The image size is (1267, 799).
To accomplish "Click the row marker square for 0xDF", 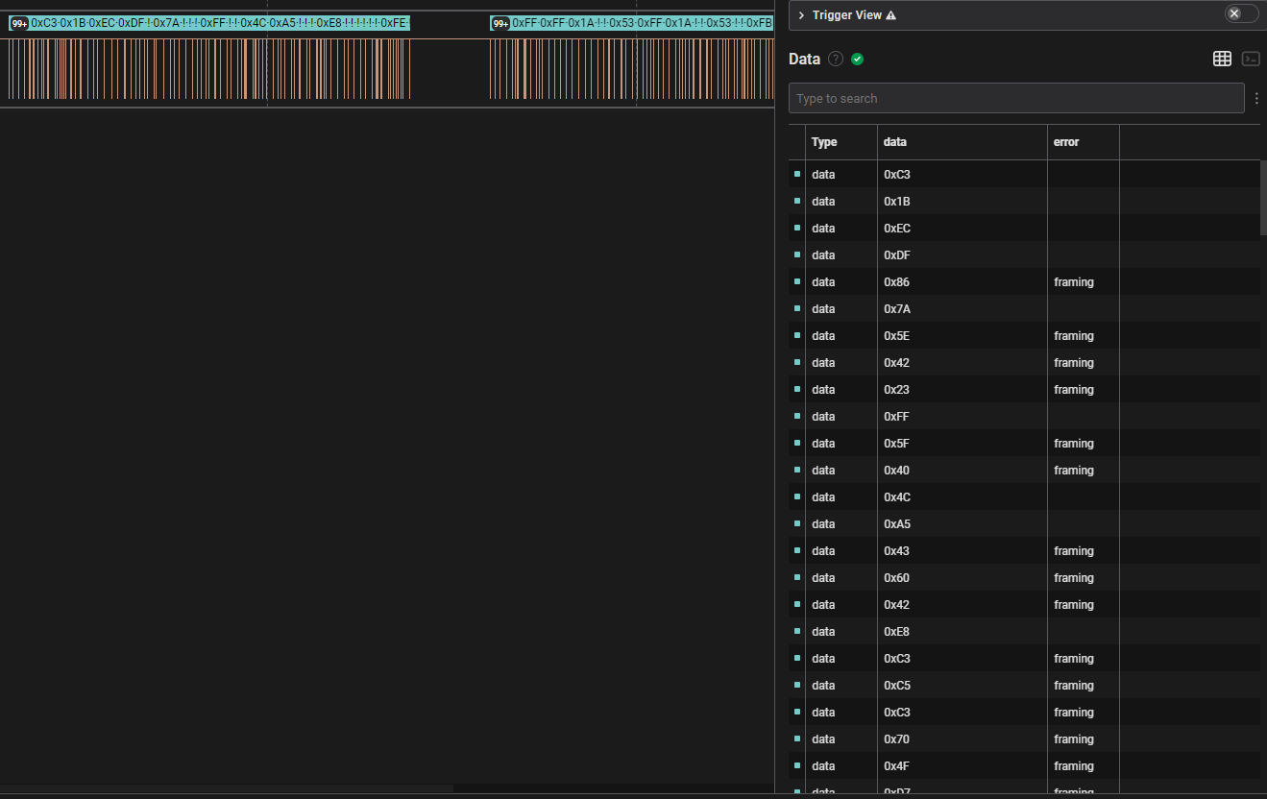I will 797,254.
